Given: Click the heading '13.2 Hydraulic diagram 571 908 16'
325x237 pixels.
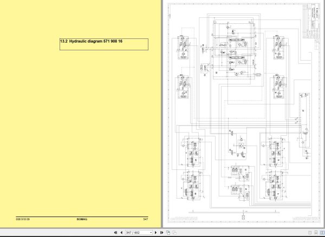Looking at the screenshot, I should coord(91,41).
